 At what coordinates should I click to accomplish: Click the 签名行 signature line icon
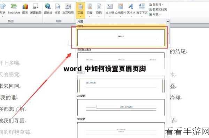pos(150,5)
